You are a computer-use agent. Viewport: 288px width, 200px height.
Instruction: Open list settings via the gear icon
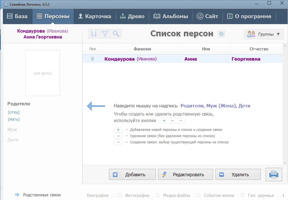221,34
